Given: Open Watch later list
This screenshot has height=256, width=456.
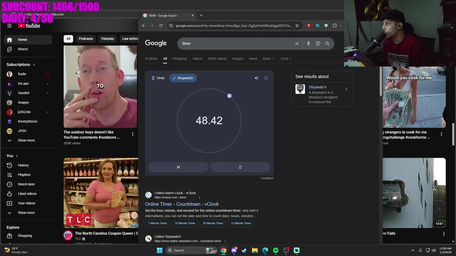Looking at the screenshot, I should click(28, 184).
